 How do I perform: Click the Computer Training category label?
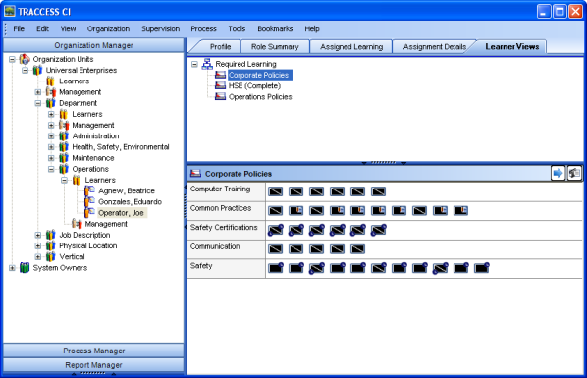click(220, 189)
